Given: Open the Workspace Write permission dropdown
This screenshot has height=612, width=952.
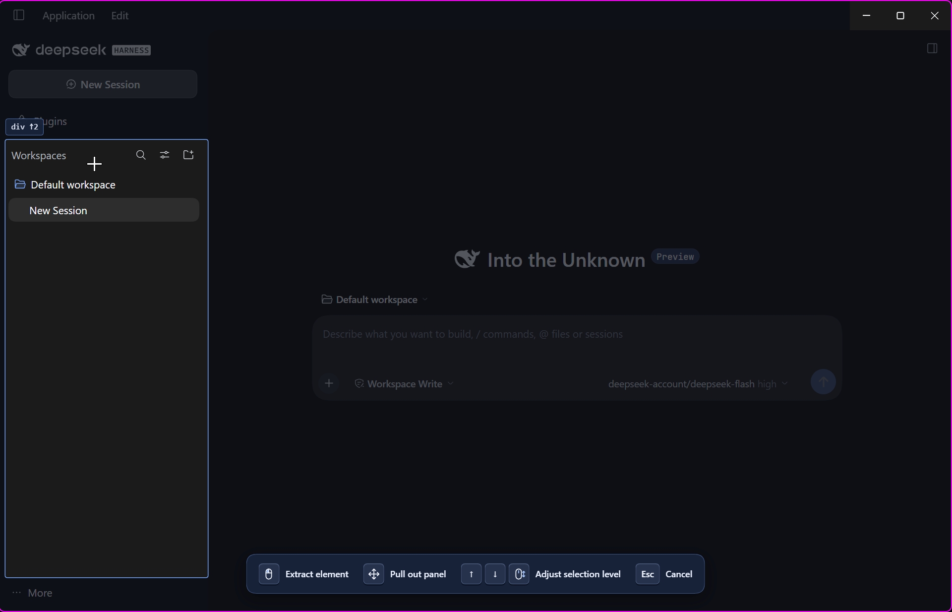Looking at the screenshot, I should (x=404, y=384).
